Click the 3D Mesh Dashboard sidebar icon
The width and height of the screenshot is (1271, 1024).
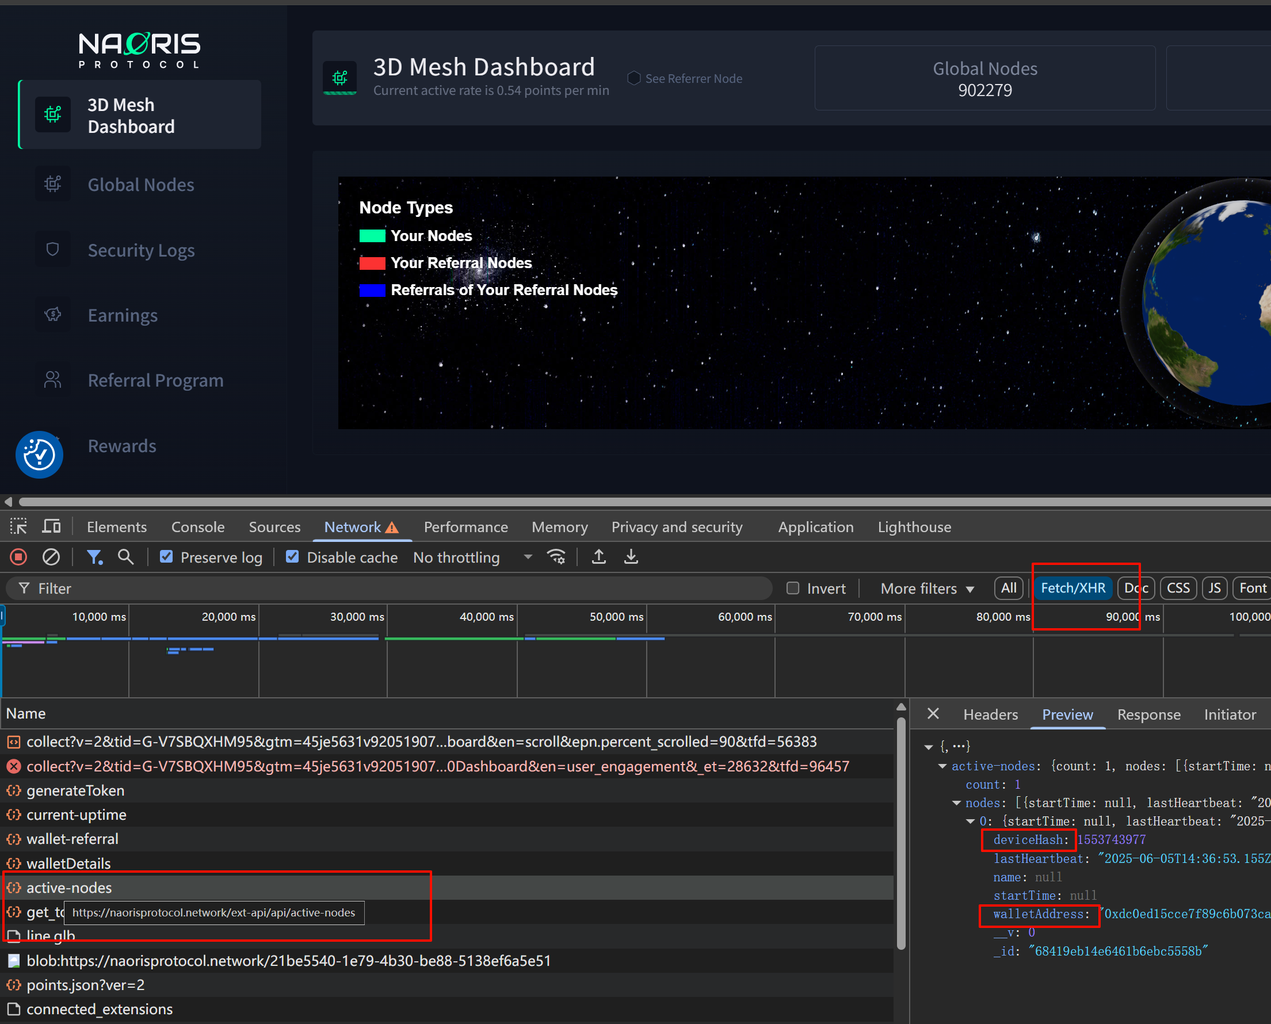(53, 114)
